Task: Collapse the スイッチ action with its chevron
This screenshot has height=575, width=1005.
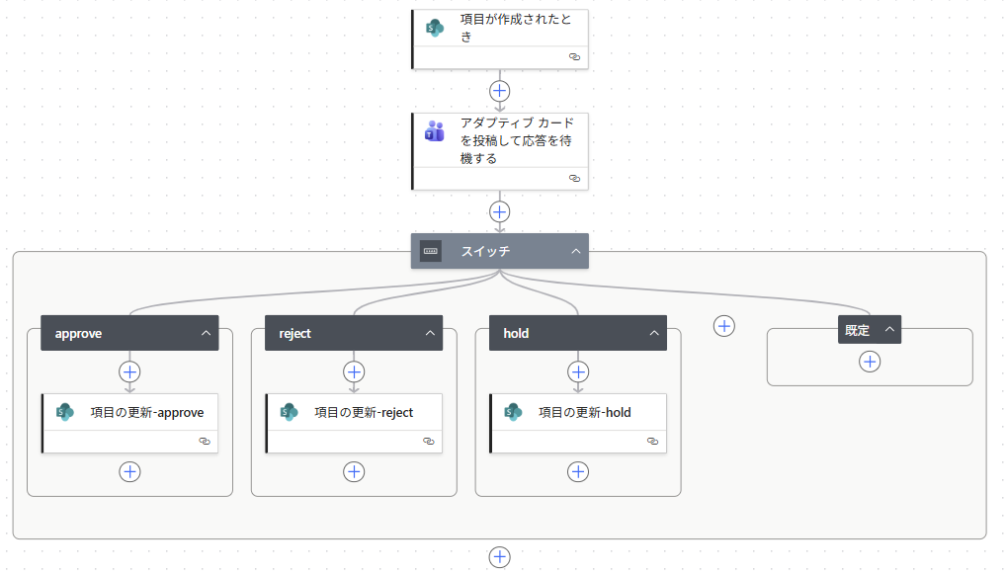Action: pos(575,251)
